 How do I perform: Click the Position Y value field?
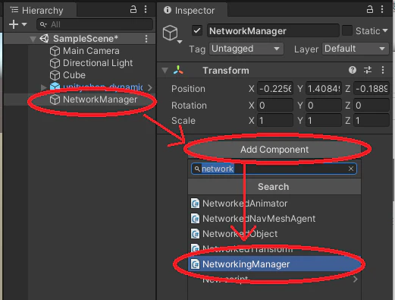tap(324, 89)
